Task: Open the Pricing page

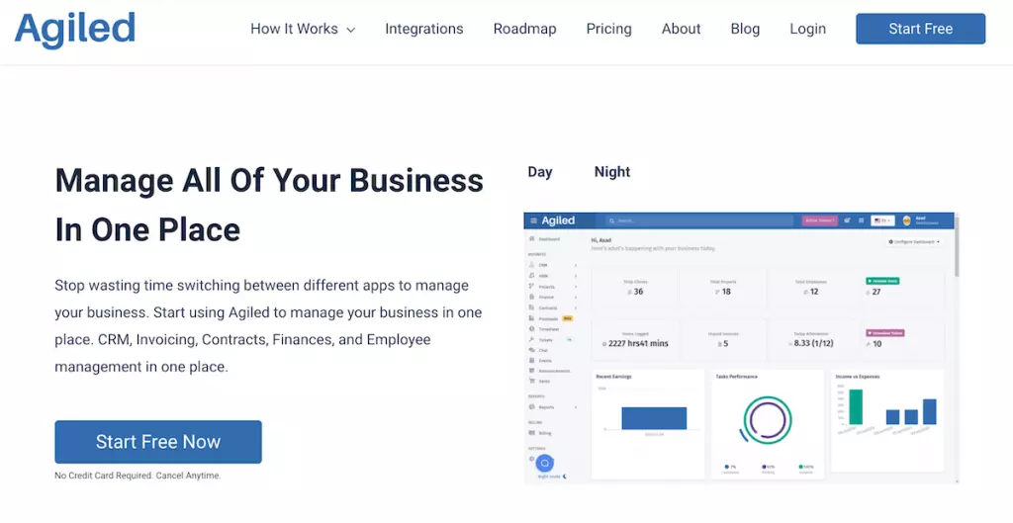Action: [x=608, y=29]
